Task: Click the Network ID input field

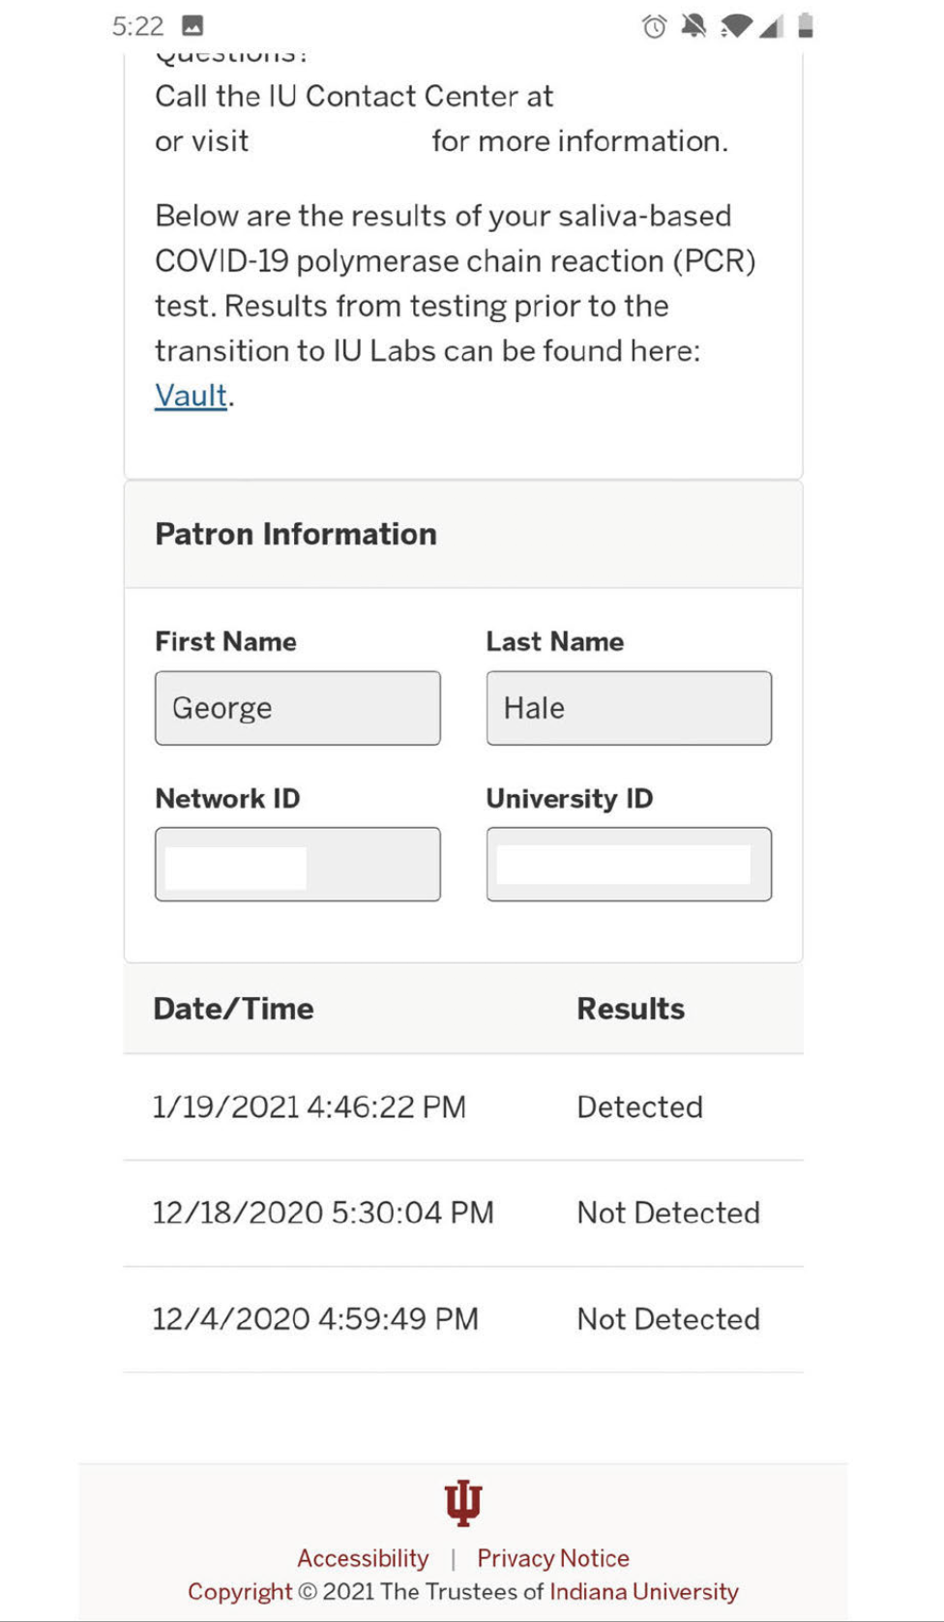Action: [x=298, y=864]
